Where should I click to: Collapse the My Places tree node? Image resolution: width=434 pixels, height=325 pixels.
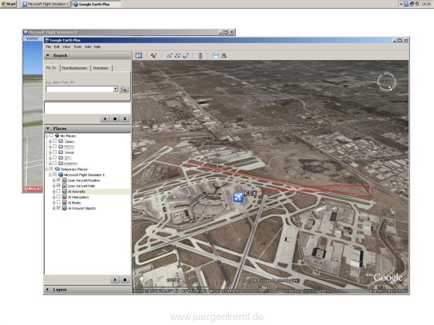pos(47,136)
